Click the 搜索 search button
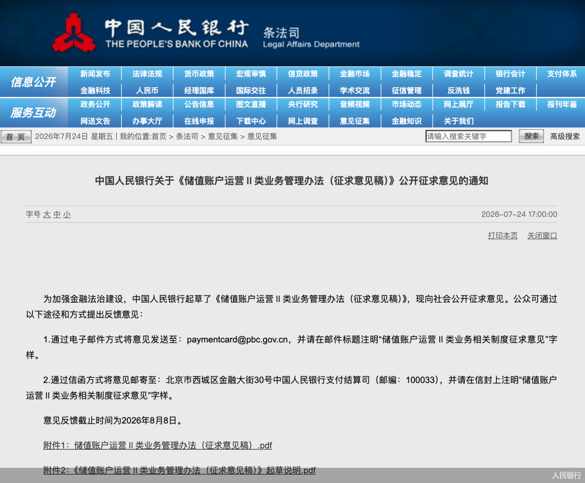585x483 pixels. coord(531,136)
